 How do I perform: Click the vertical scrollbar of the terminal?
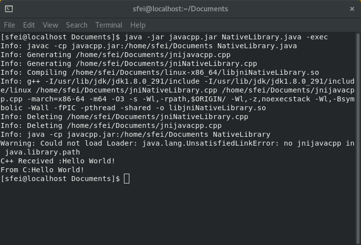358,138
